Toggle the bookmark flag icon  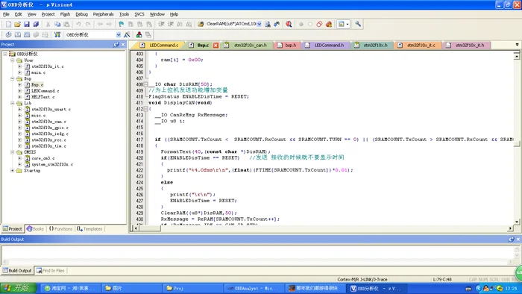click(121, 25)
